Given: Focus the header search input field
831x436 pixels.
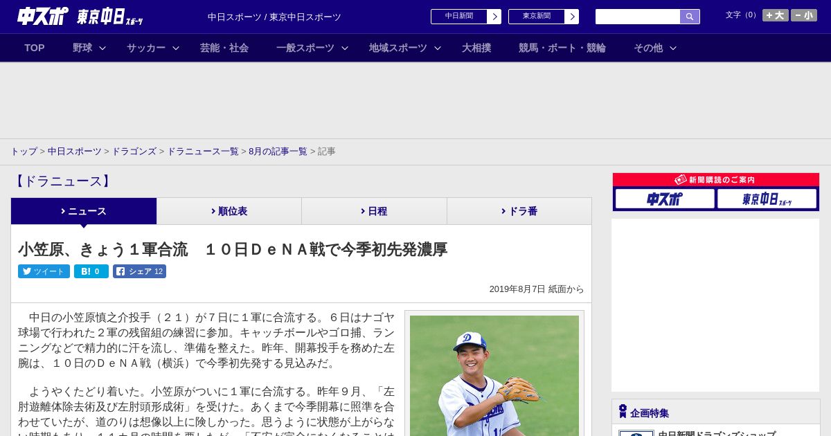Looking at the screenshot, I should [638, 17].
